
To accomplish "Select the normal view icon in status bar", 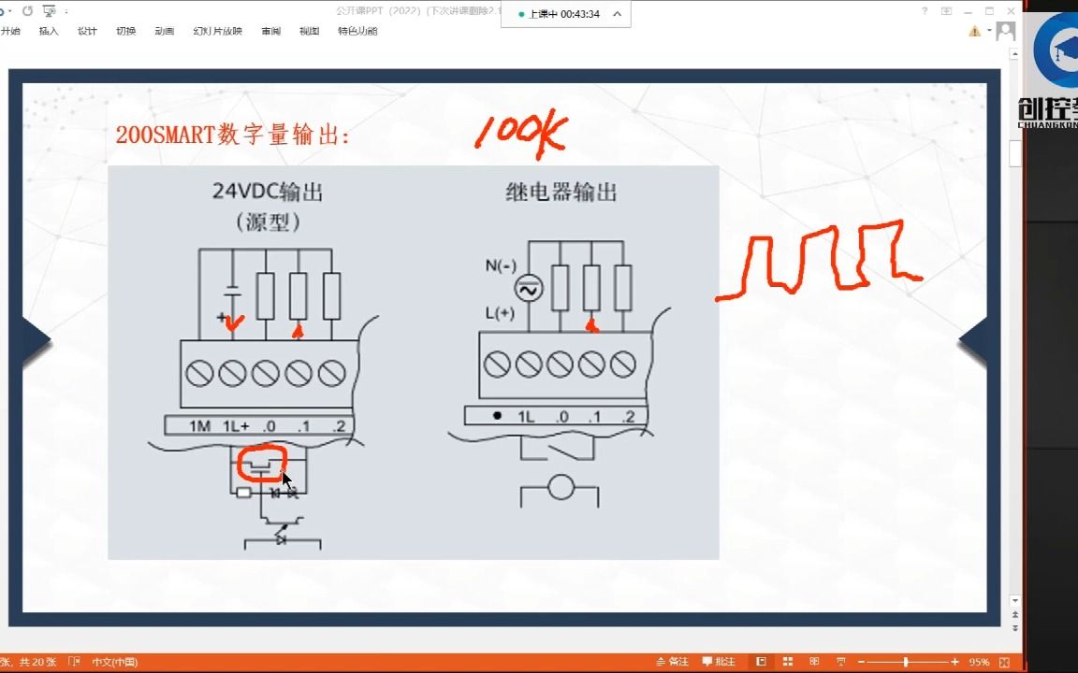I will (761, 661).
